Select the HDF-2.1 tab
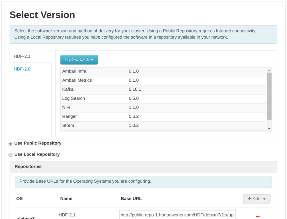The height and width of the screenshot is (219, 287). click(x=31, y=56)
